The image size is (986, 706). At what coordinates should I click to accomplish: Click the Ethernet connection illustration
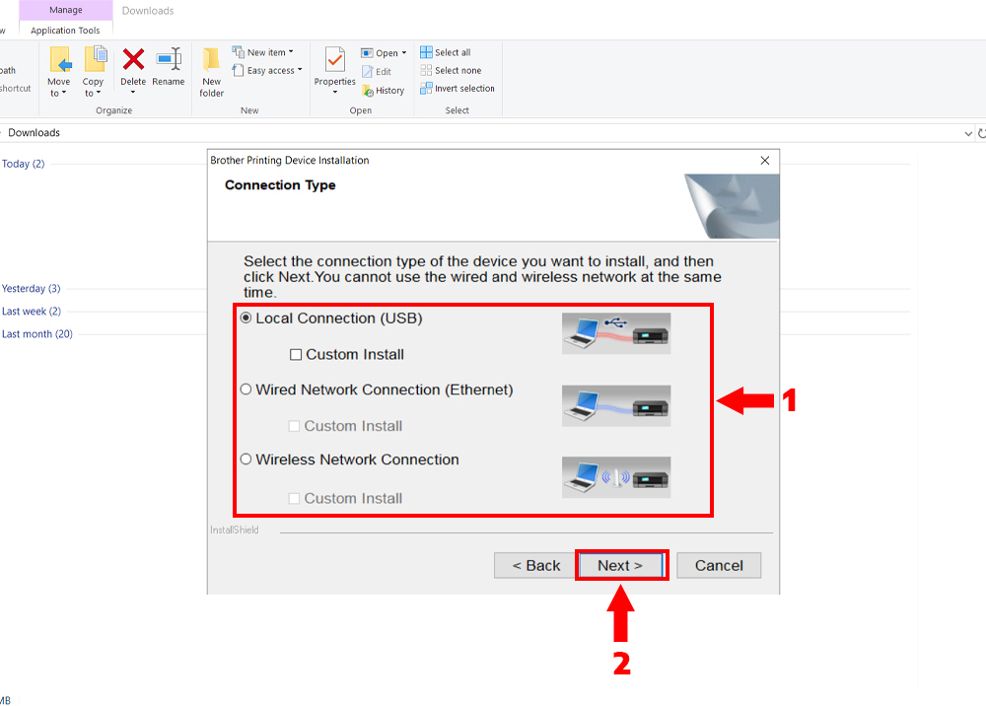(x=616, y=406)
